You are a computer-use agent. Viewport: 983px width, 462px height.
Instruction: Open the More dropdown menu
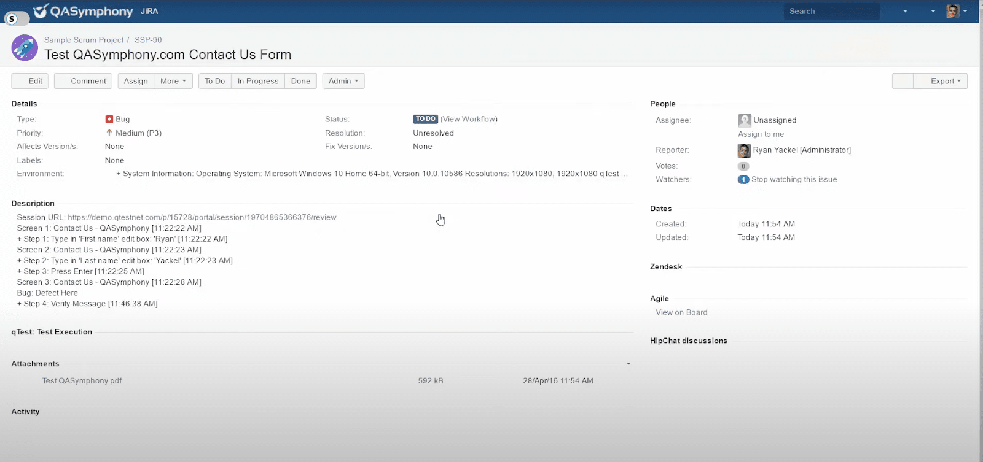(x=173, y=81)
